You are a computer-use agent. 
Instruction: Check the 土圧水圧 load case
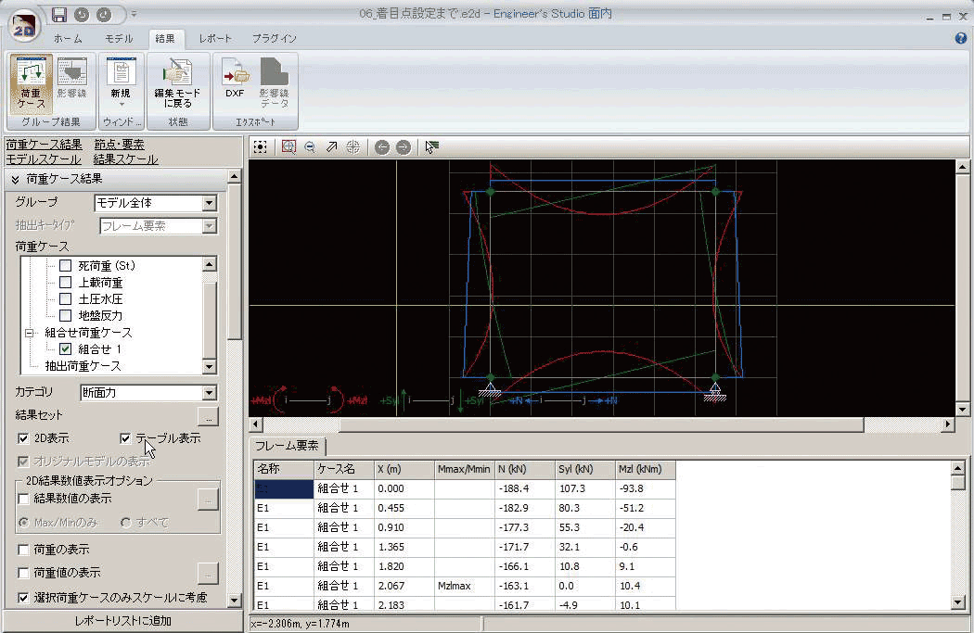[65, 299]
